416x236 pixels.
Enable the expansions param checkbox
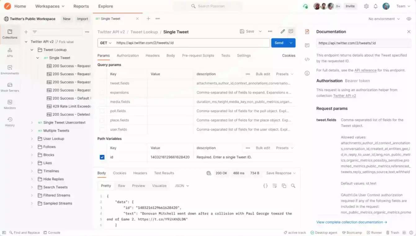point(102,93)
